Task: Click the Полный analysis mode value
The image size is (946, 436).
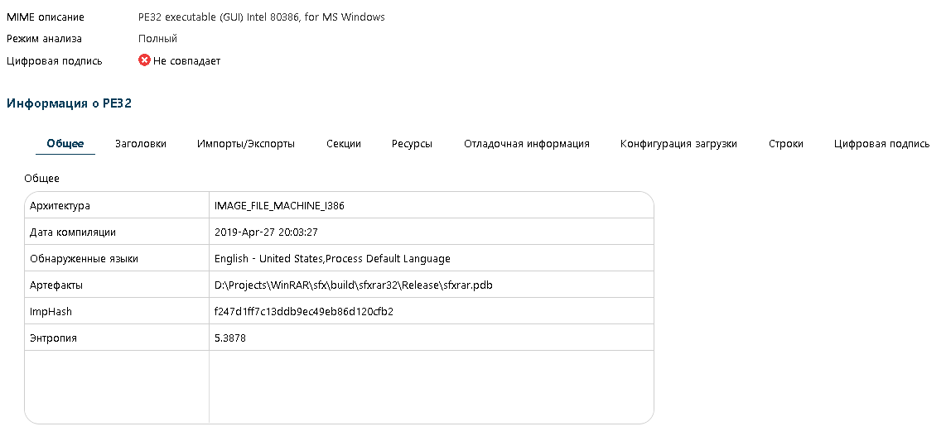Action: coord(157,39)
